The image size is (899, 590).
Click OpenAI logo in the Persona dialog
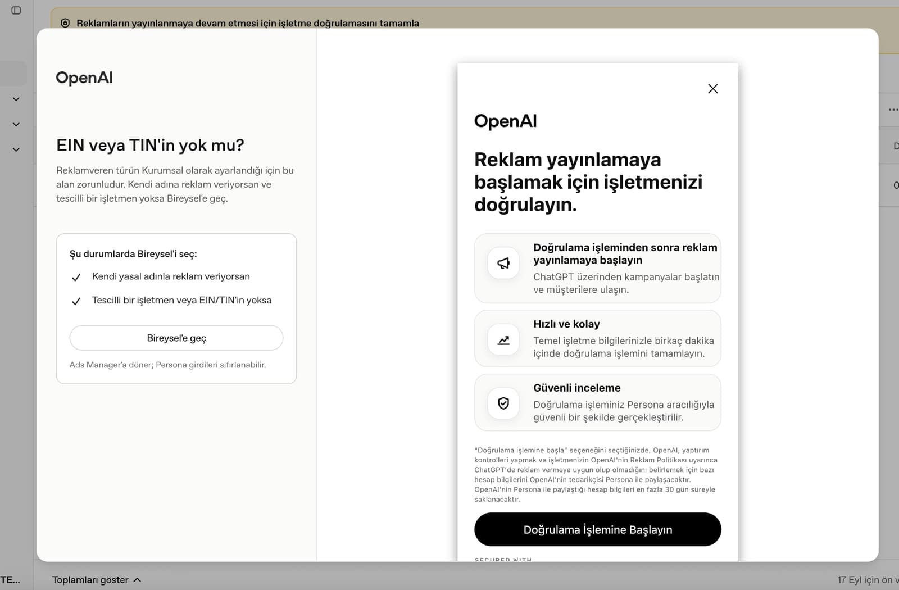(x=506, y=121)
